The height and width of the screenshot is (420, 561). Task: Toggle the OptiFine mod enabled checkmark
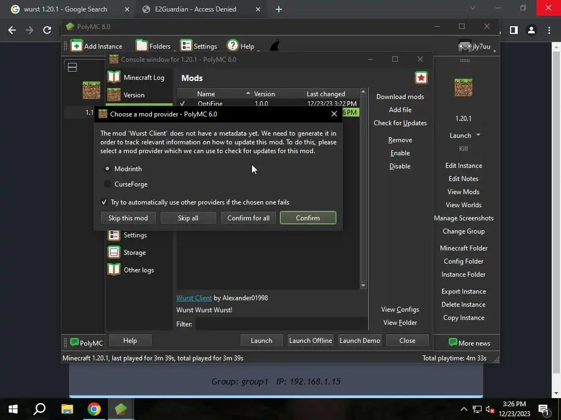tap(182, 103)
